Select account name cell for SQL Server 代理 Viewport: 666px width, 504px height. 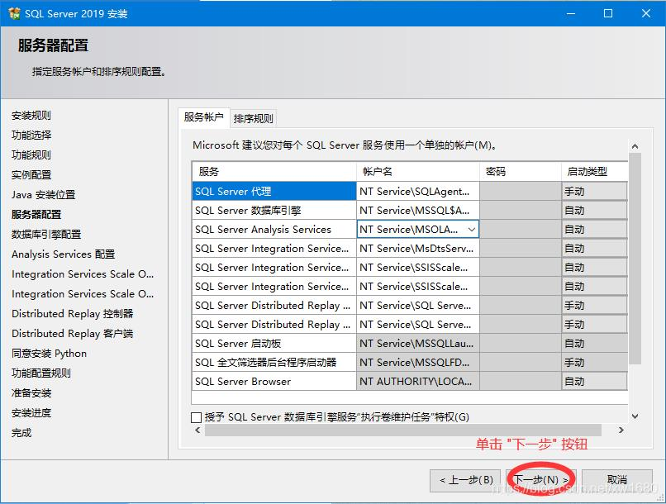(x=418, y=192)
